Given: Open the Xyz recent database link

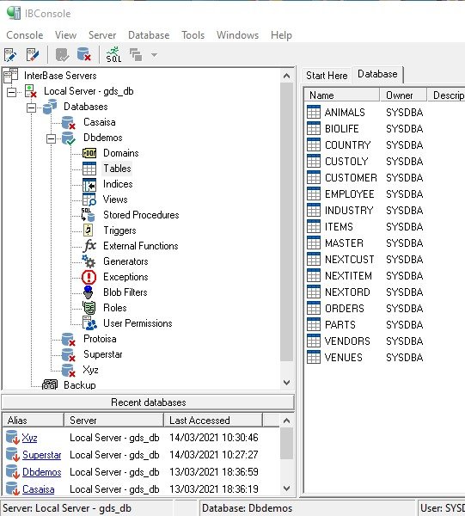Looking at the screenshot, I should tap(29, 438).
